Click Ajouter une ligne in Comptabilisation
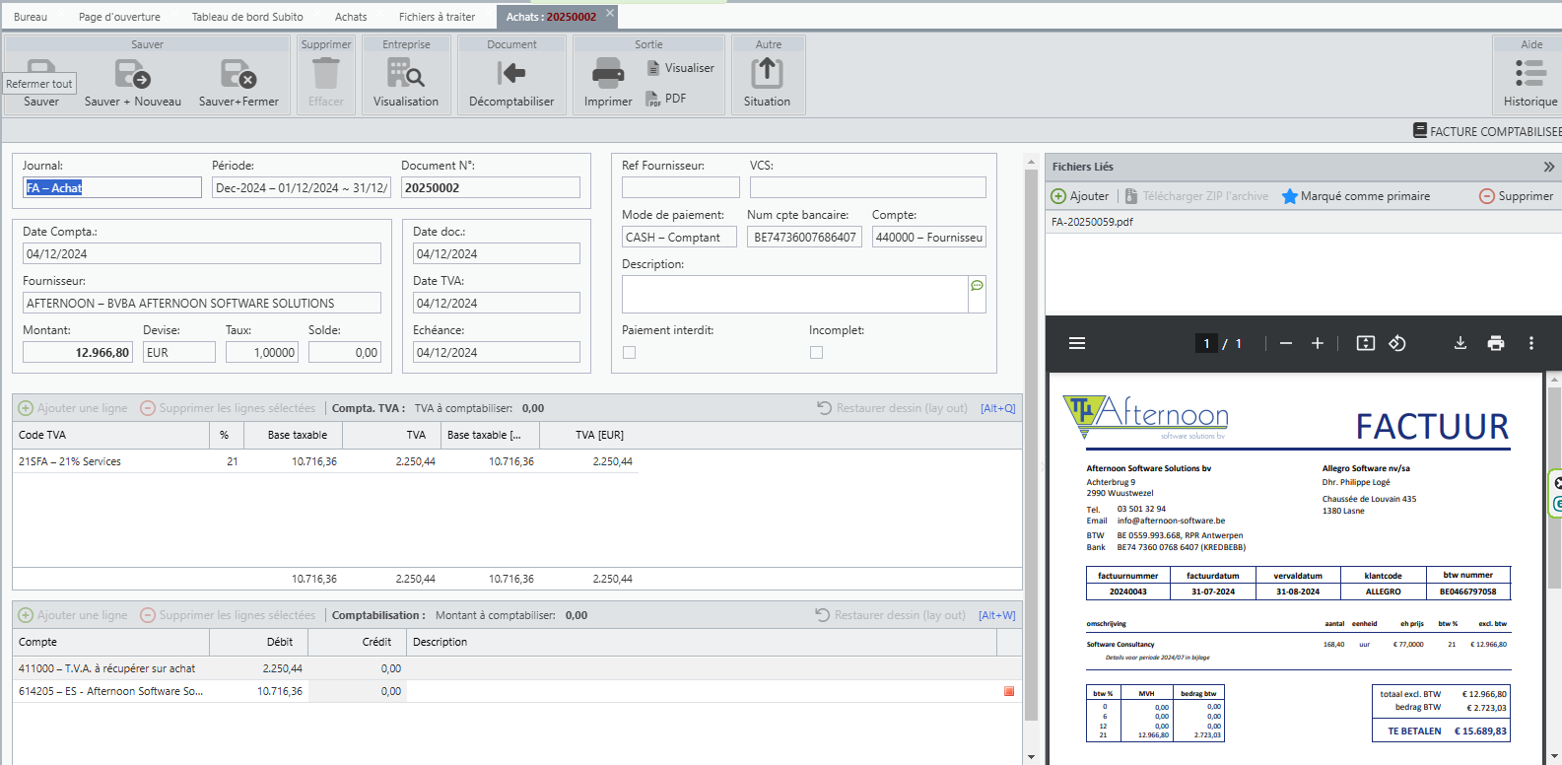 (x=73, y=615)
